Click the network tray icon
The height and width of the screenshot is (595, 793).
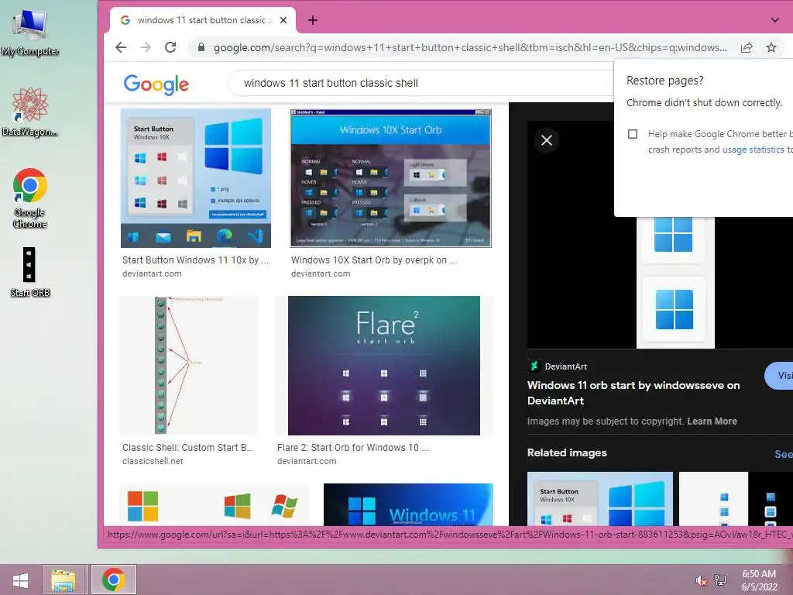[x=720, y=580]
